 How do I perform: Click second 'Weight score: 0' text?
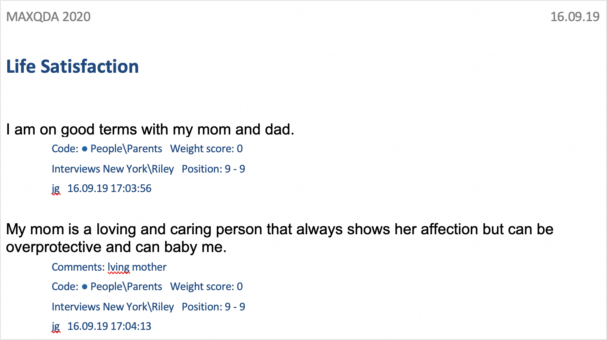[x=207, y=287]
